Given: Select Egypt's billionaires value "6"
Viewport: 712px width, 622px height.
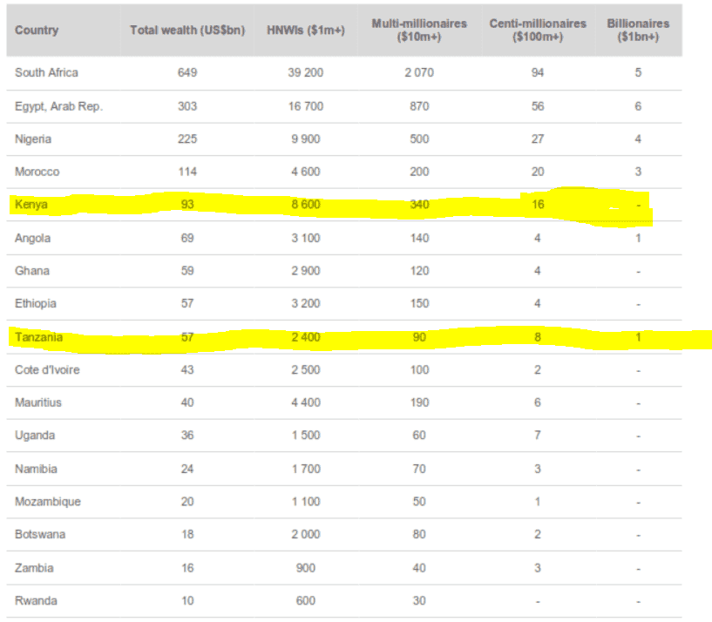Looking at the screenshot, I should point(638,106).
